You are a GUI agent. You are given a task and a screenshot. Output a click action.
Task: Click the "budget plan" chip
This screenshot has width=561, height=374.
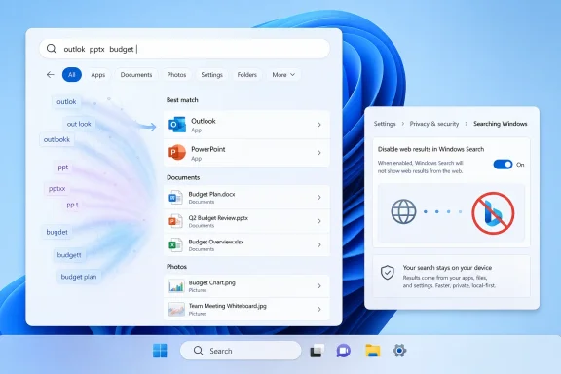click(x=79, y=277)
